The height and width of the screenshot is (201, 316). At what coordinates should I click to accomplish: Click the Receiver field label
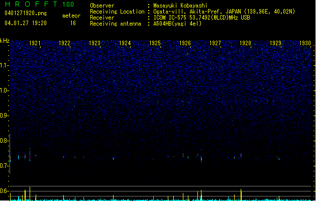pos(102,18)
